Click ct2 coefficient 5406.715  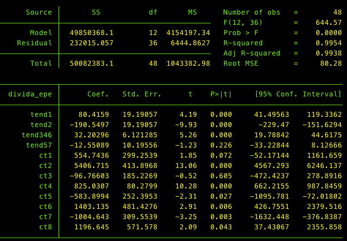91,166
